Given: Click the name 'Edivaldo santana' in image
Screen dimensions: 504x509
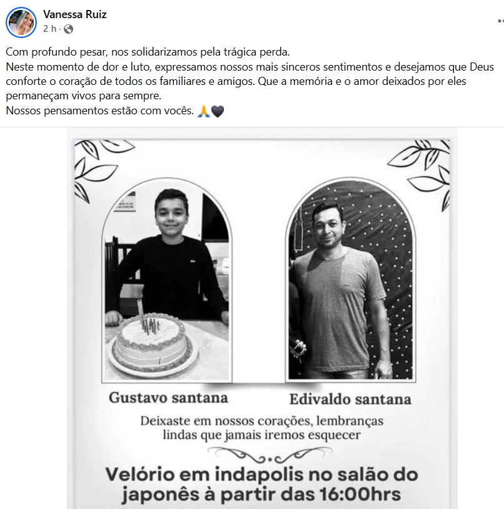Looking at the screenshot, I should coord(350,399).
